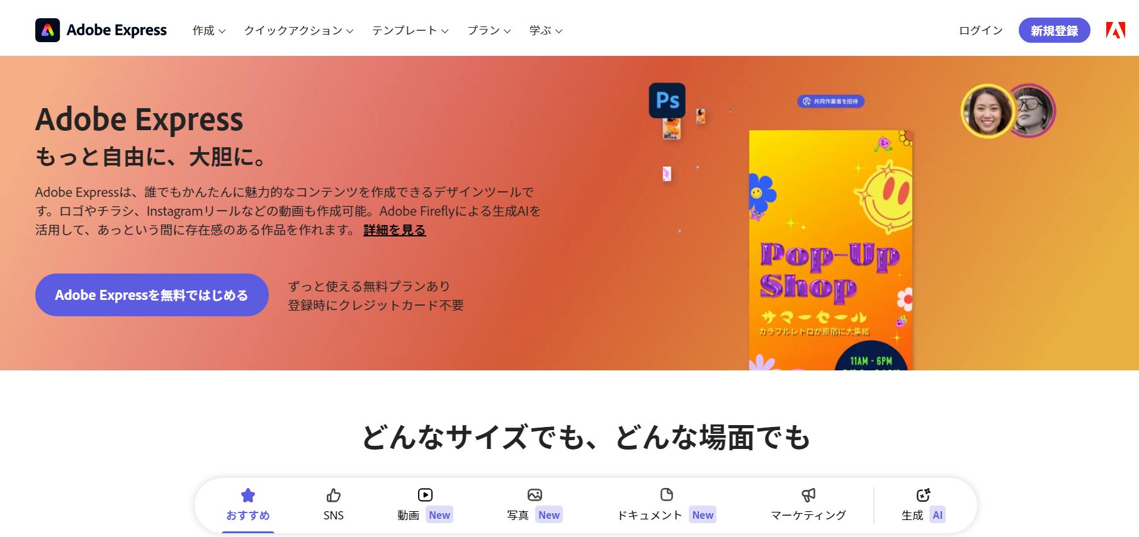
Task: Click the small orange photo thumbnail near Ps
Action: pyautogui.click(x=672, y=129)
